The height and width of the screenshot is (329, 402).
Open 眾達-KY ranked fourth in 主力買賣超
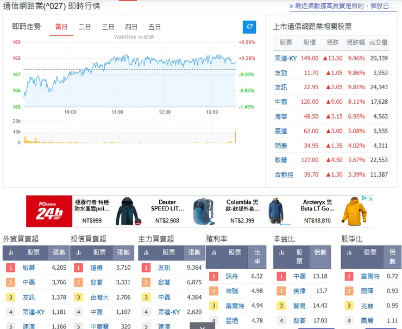click(x=169, y=312)
